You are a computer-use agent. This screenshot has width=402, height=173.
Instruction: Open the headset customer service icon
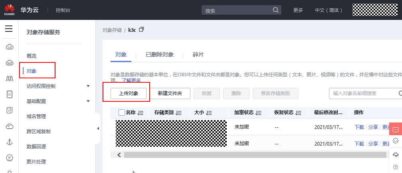click(396, 155)
